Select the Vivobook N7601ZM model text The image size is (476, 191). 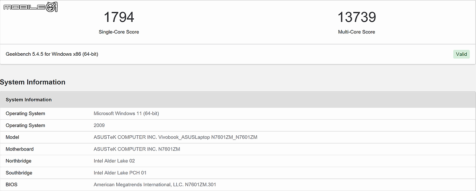point(175,137)
